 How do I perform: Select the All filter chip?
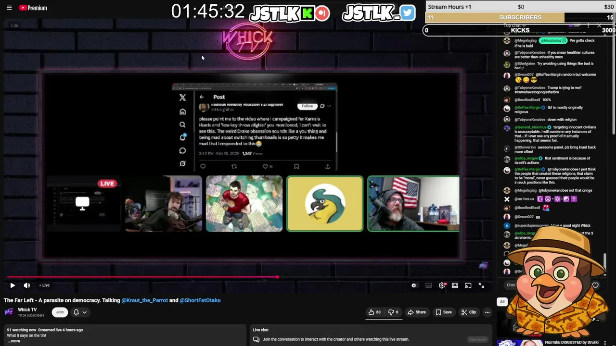[502, 302]
